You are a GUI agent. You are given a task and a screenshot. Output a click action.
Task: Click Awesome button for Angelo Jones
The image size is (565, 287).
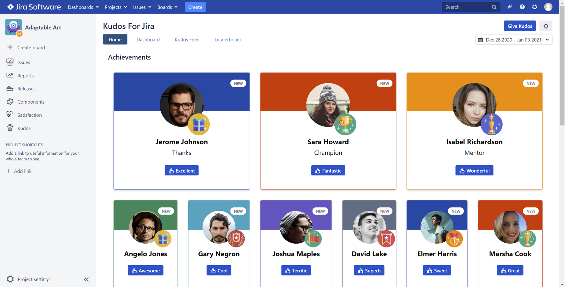point(146,270)
